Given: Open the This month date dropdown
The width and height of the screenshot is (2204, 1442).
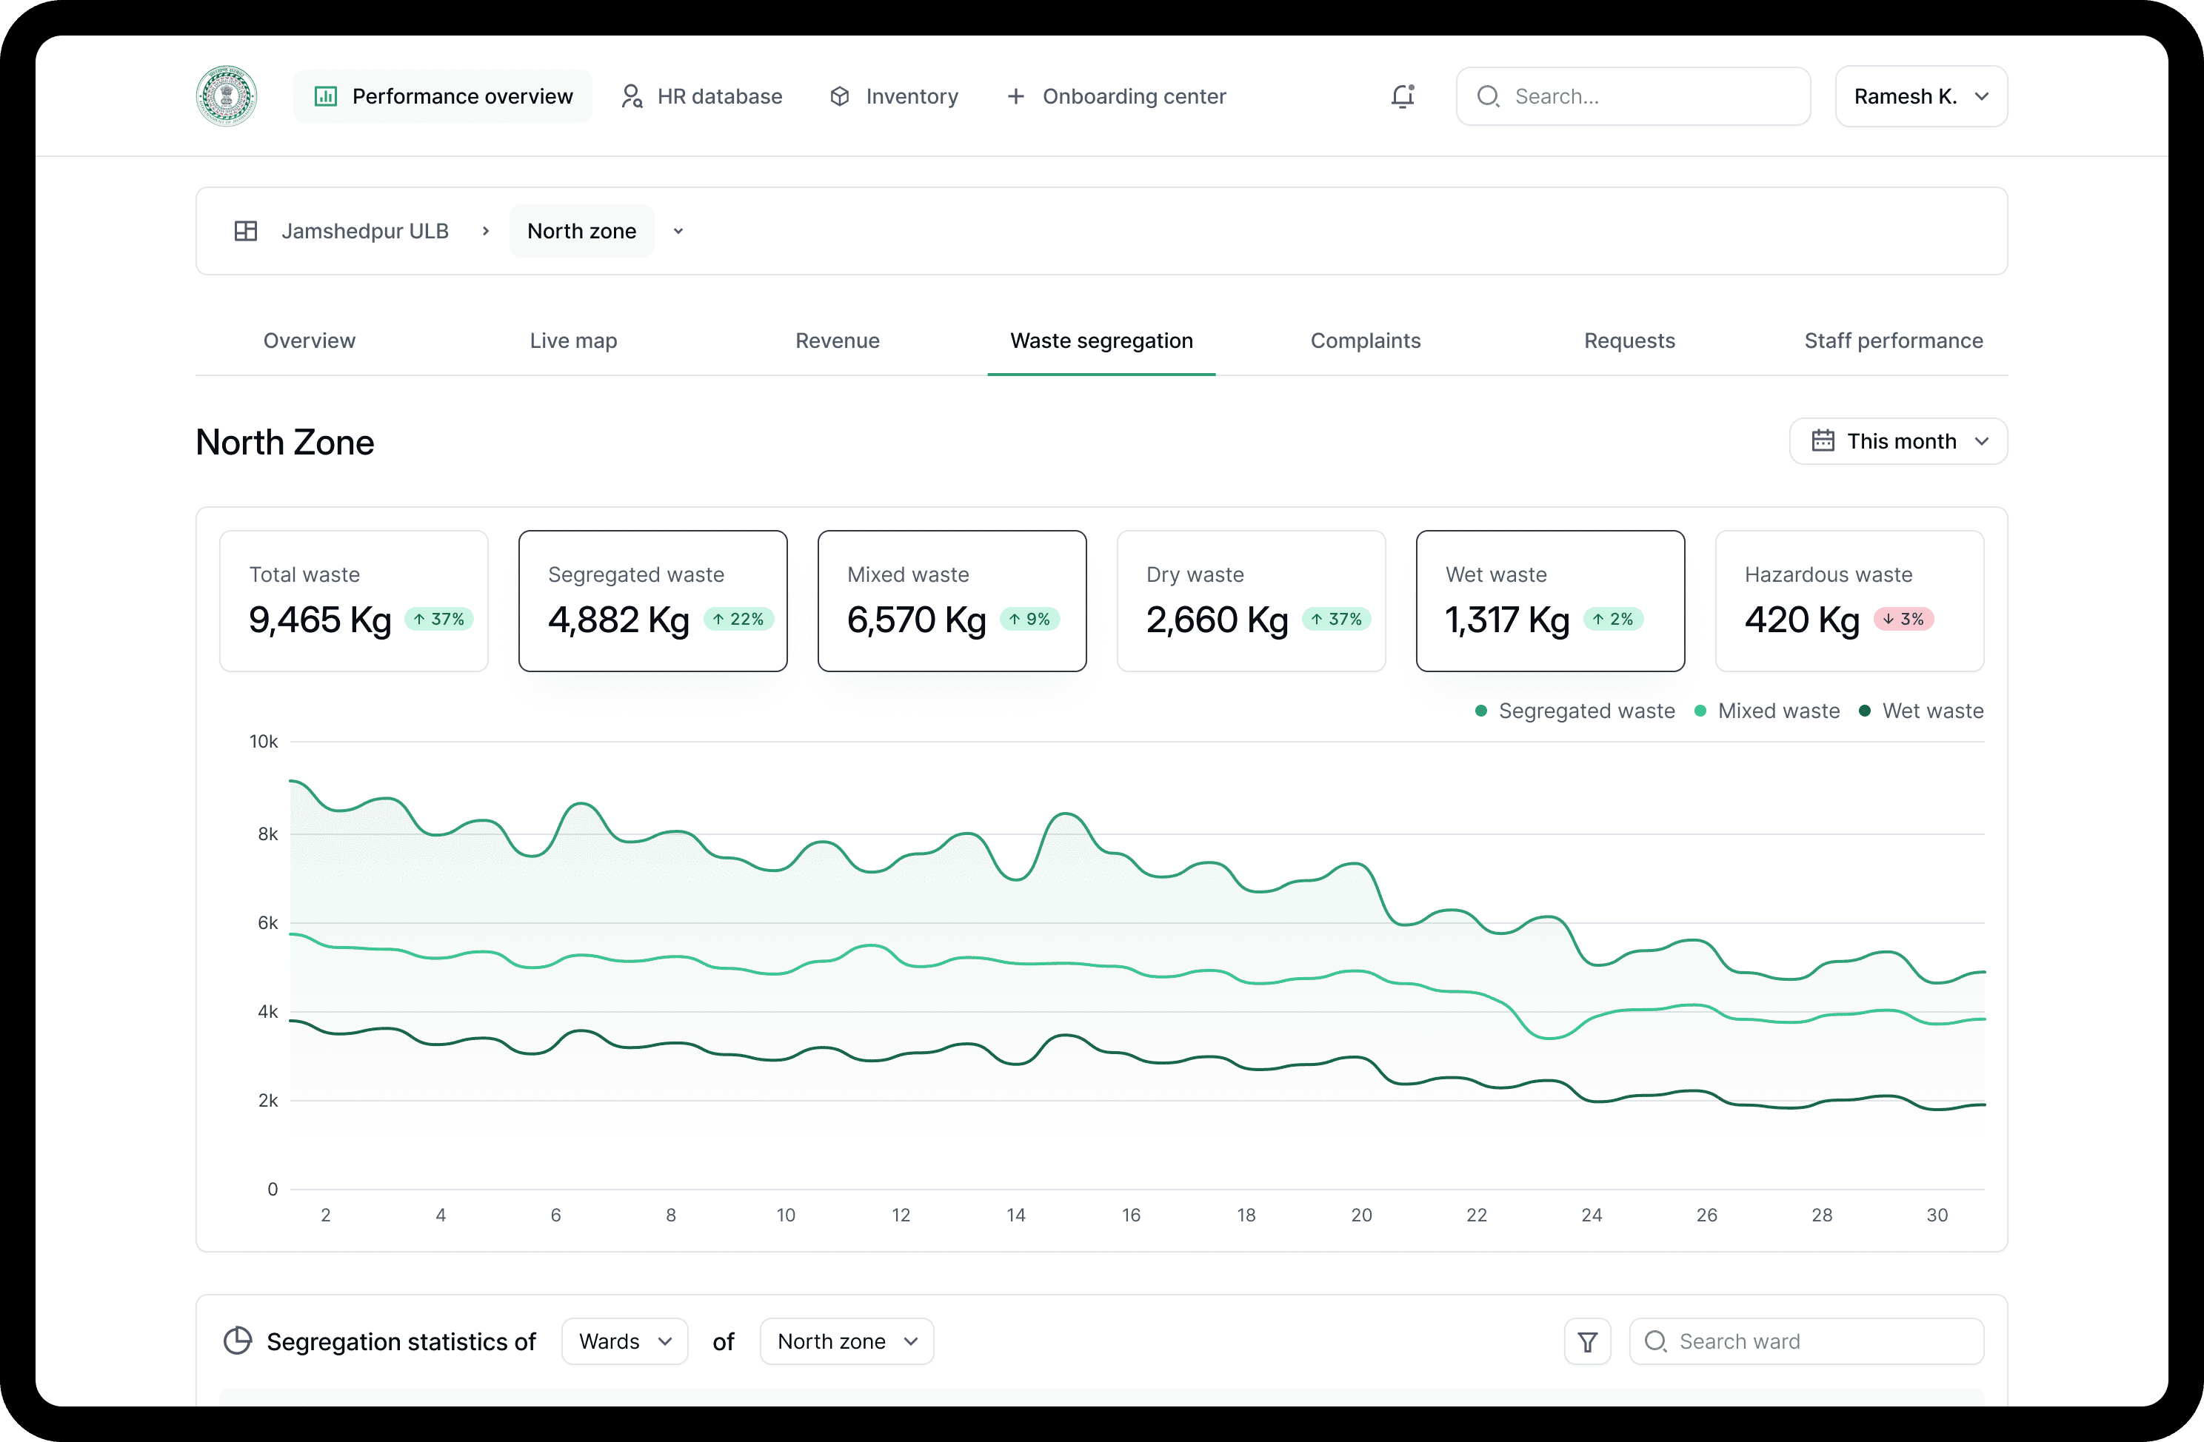Looking at the screenshot, I should [x=1897, y=441].
